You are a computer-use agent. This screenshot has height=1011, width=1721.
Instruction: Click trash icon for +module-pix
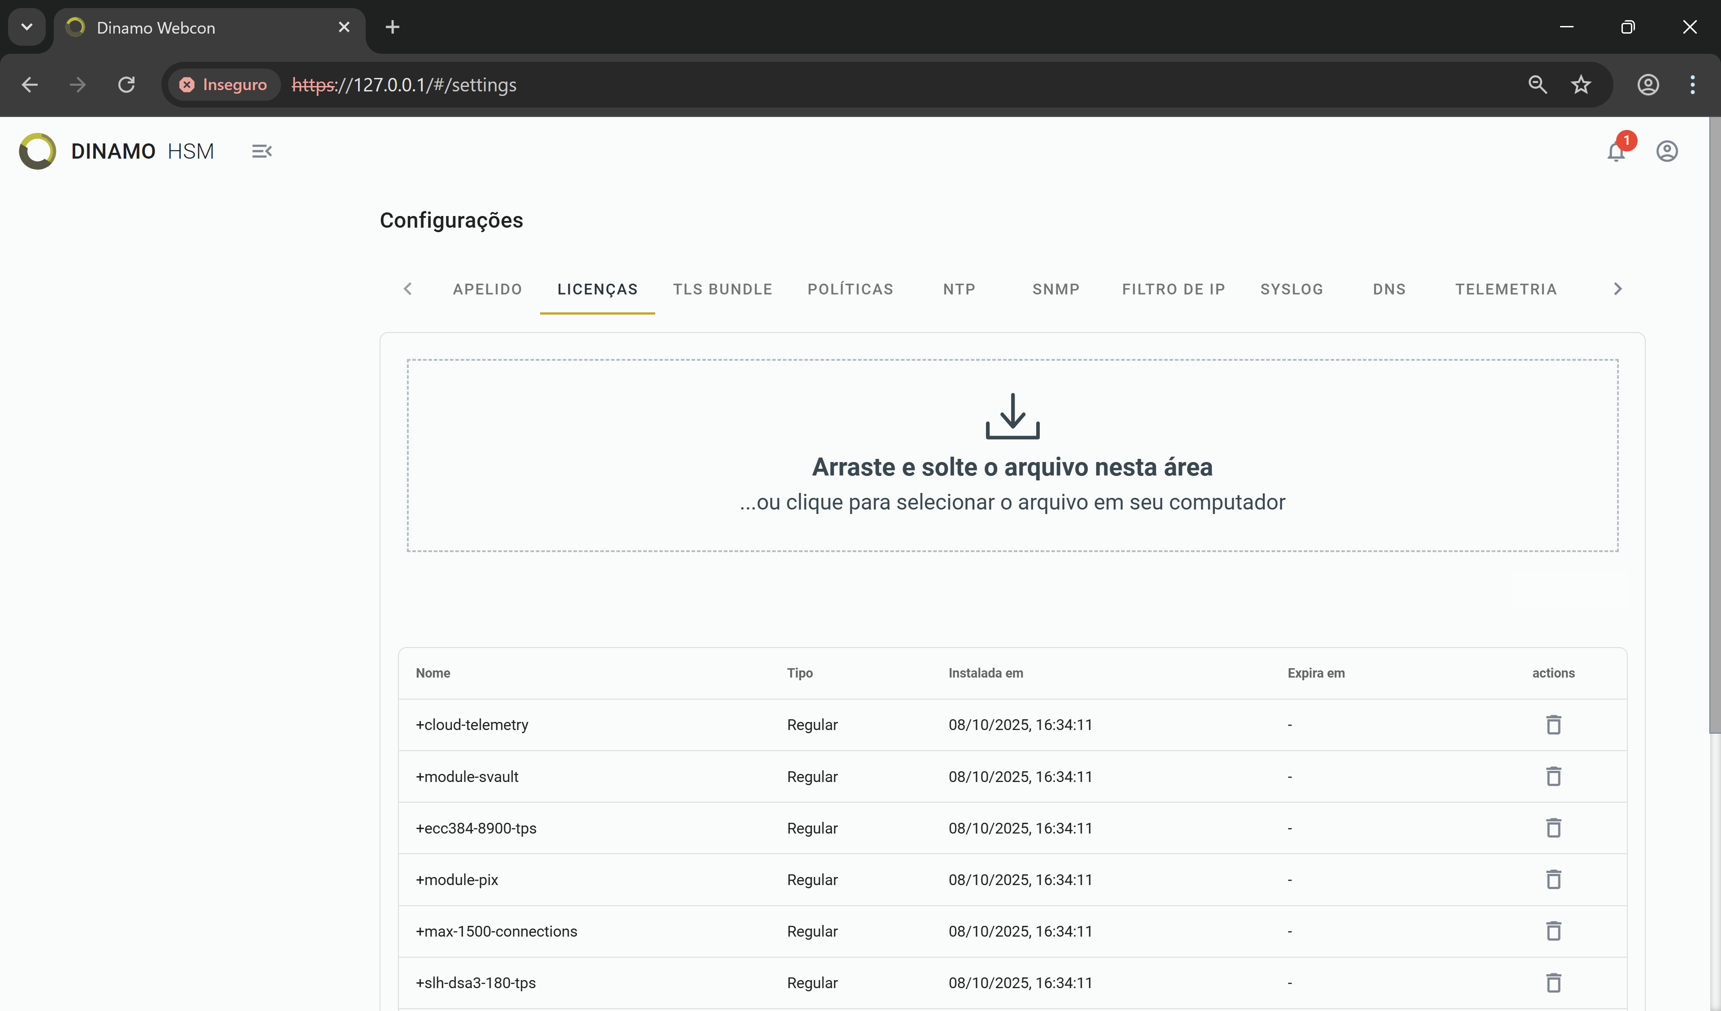(1553, 879)
